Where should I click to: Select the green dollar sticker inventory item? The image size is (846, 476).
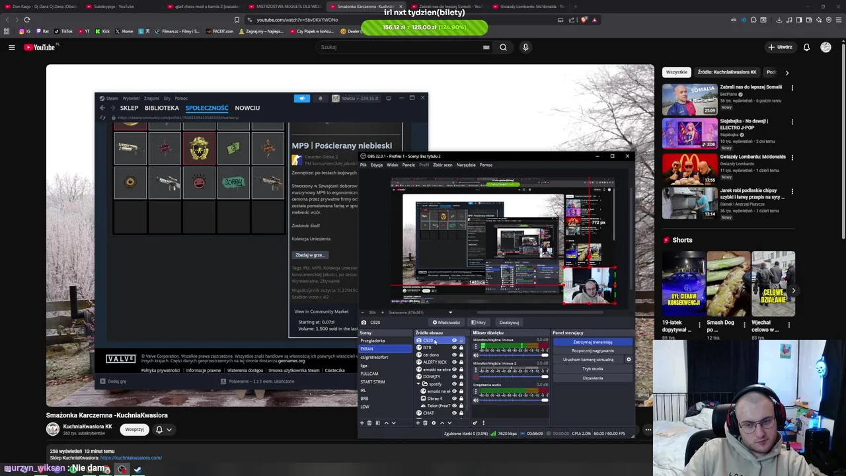point(233,148)
